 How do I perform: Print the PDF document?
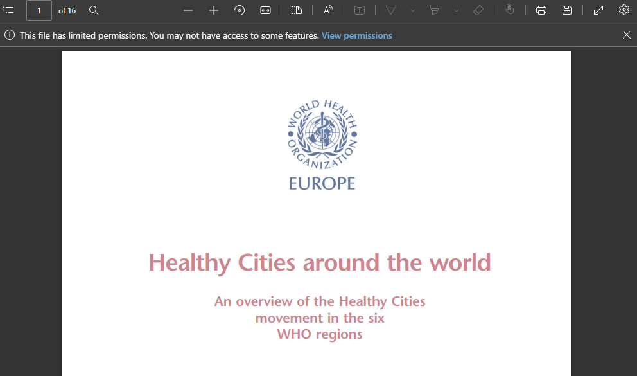(x=541, y=10)
